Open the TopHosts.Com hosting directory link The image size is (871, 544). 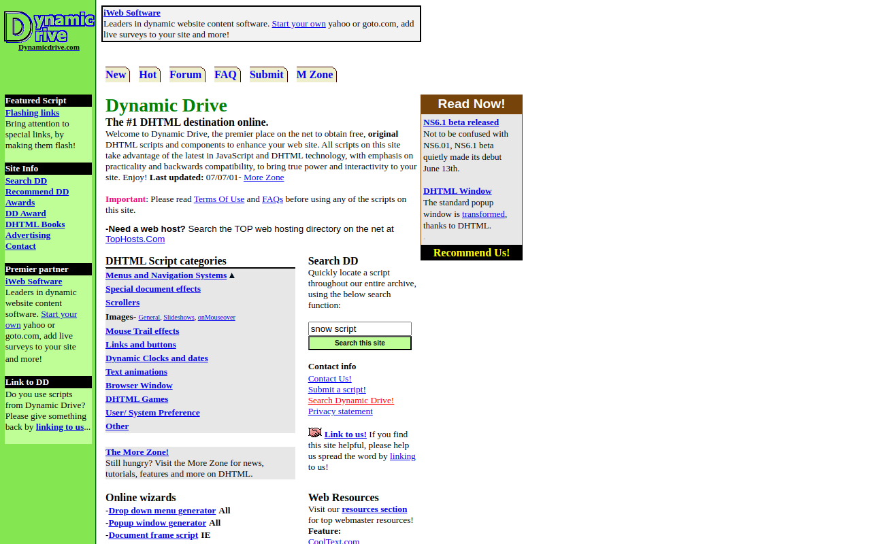click(x=135, y=239)
